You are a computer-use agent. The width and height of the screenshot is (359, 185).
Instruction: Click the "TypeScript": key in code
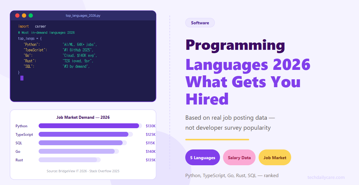point(35,50)
